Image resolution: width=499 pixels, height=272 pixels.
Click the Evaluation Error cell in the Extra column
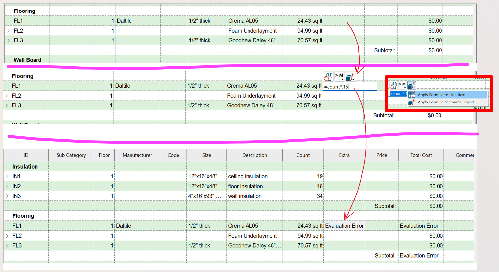pyautogui.click(x=344, y=226)
